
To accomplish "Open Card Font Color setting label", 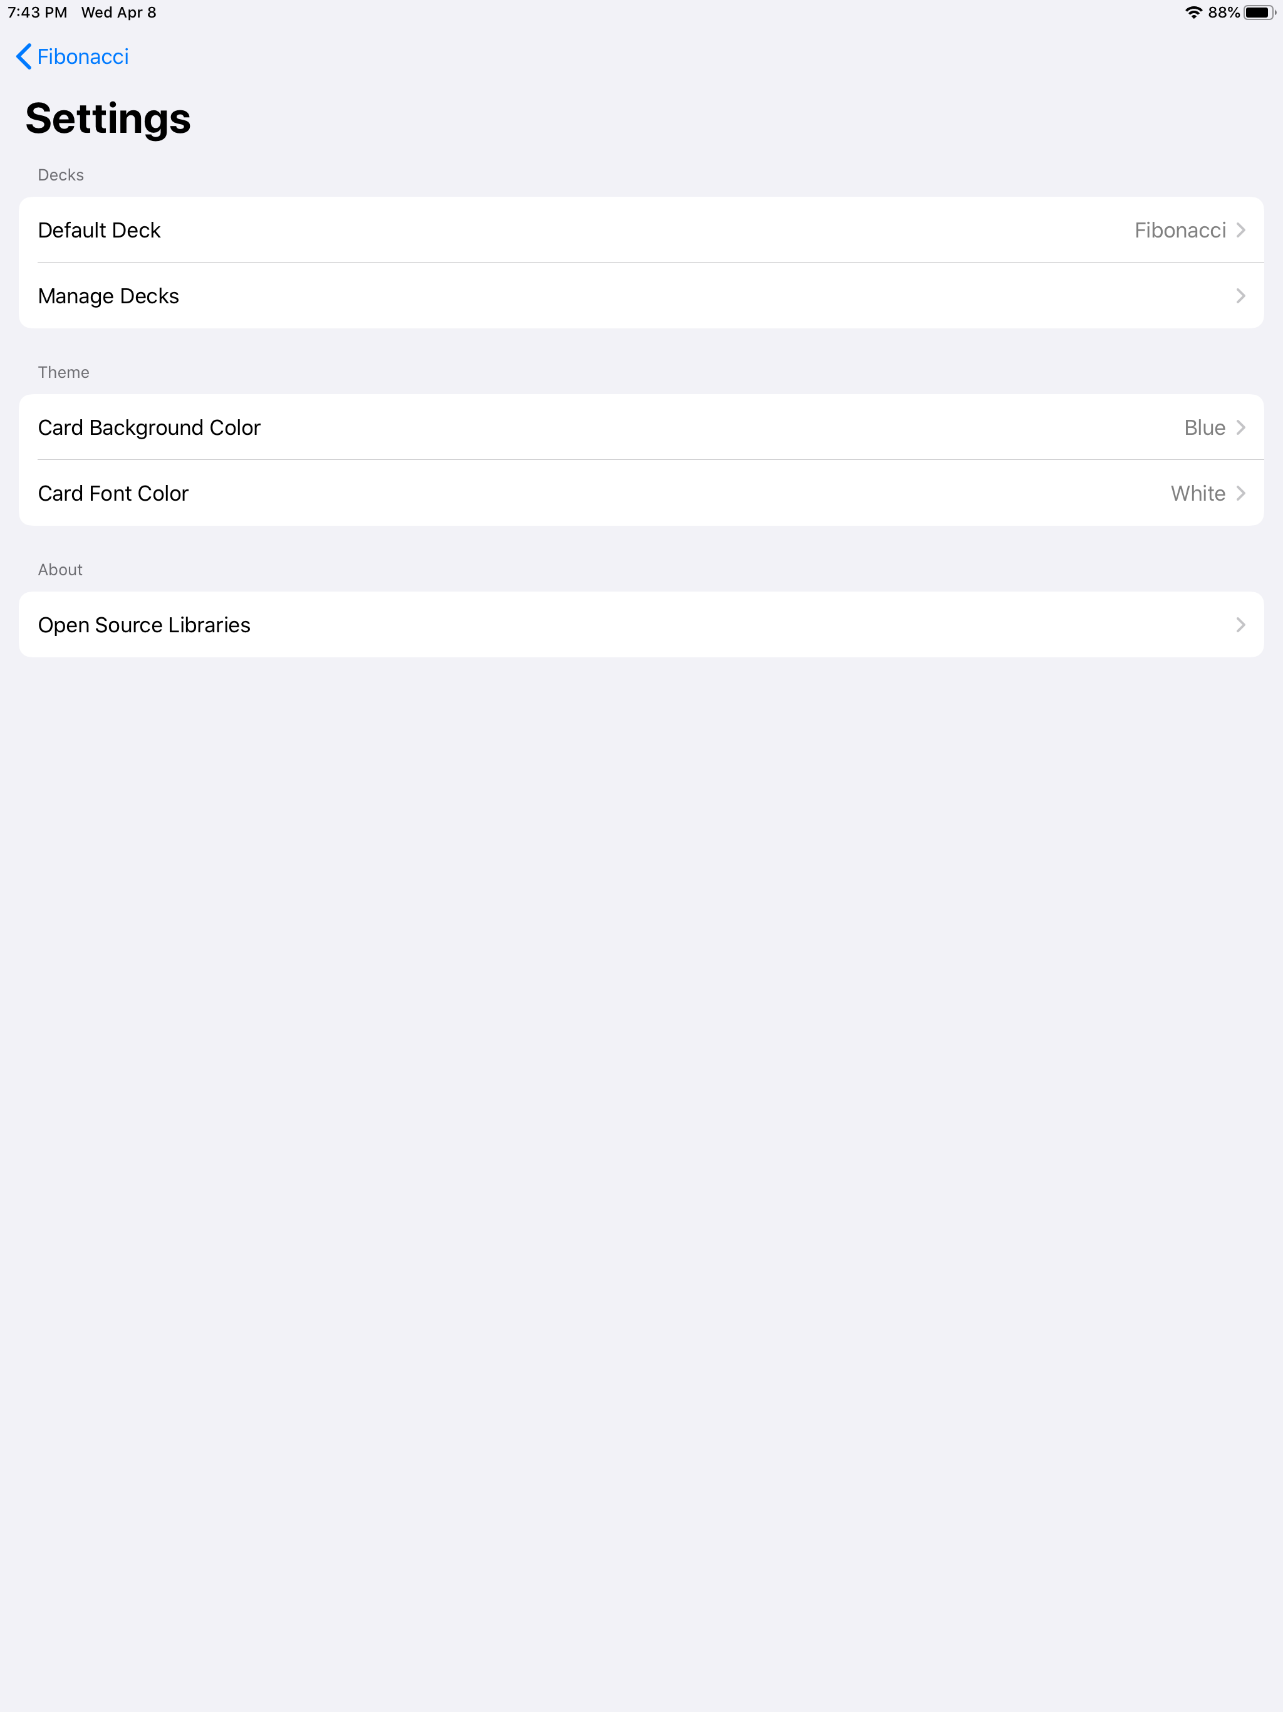I will tap(113, 493).
